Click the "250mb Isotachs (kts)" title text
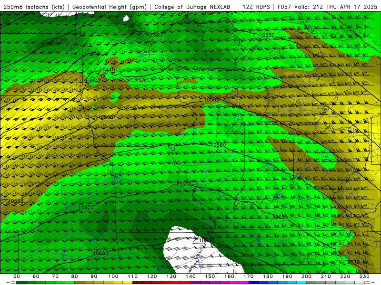Screen dimensions: 381x285 (34, 7)
